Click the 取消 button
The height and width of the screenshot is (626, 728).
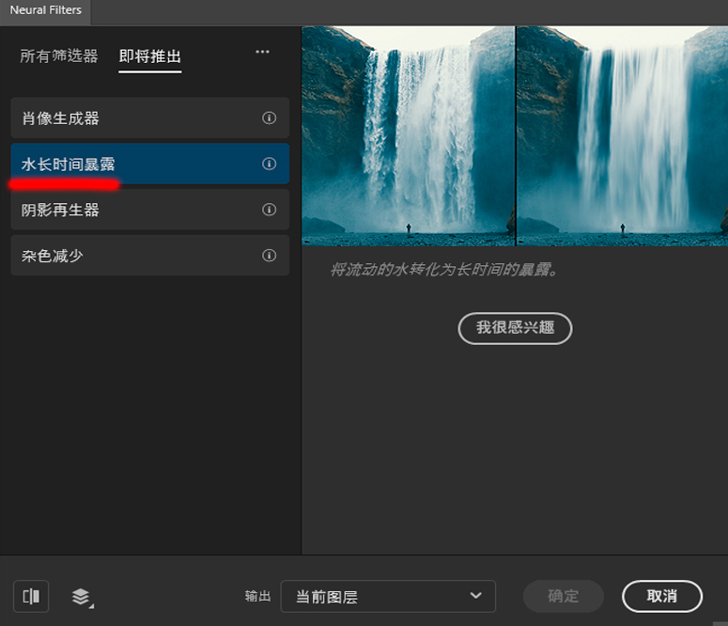point(661,596)
